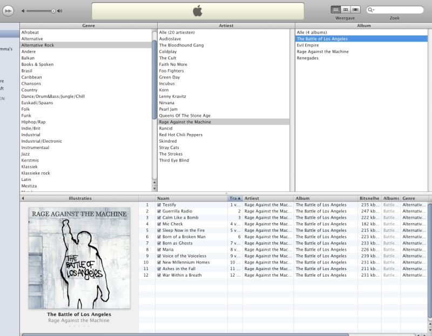Select the Renegades album
Viewport: 432px width, 336px height.
coord(361,58)
